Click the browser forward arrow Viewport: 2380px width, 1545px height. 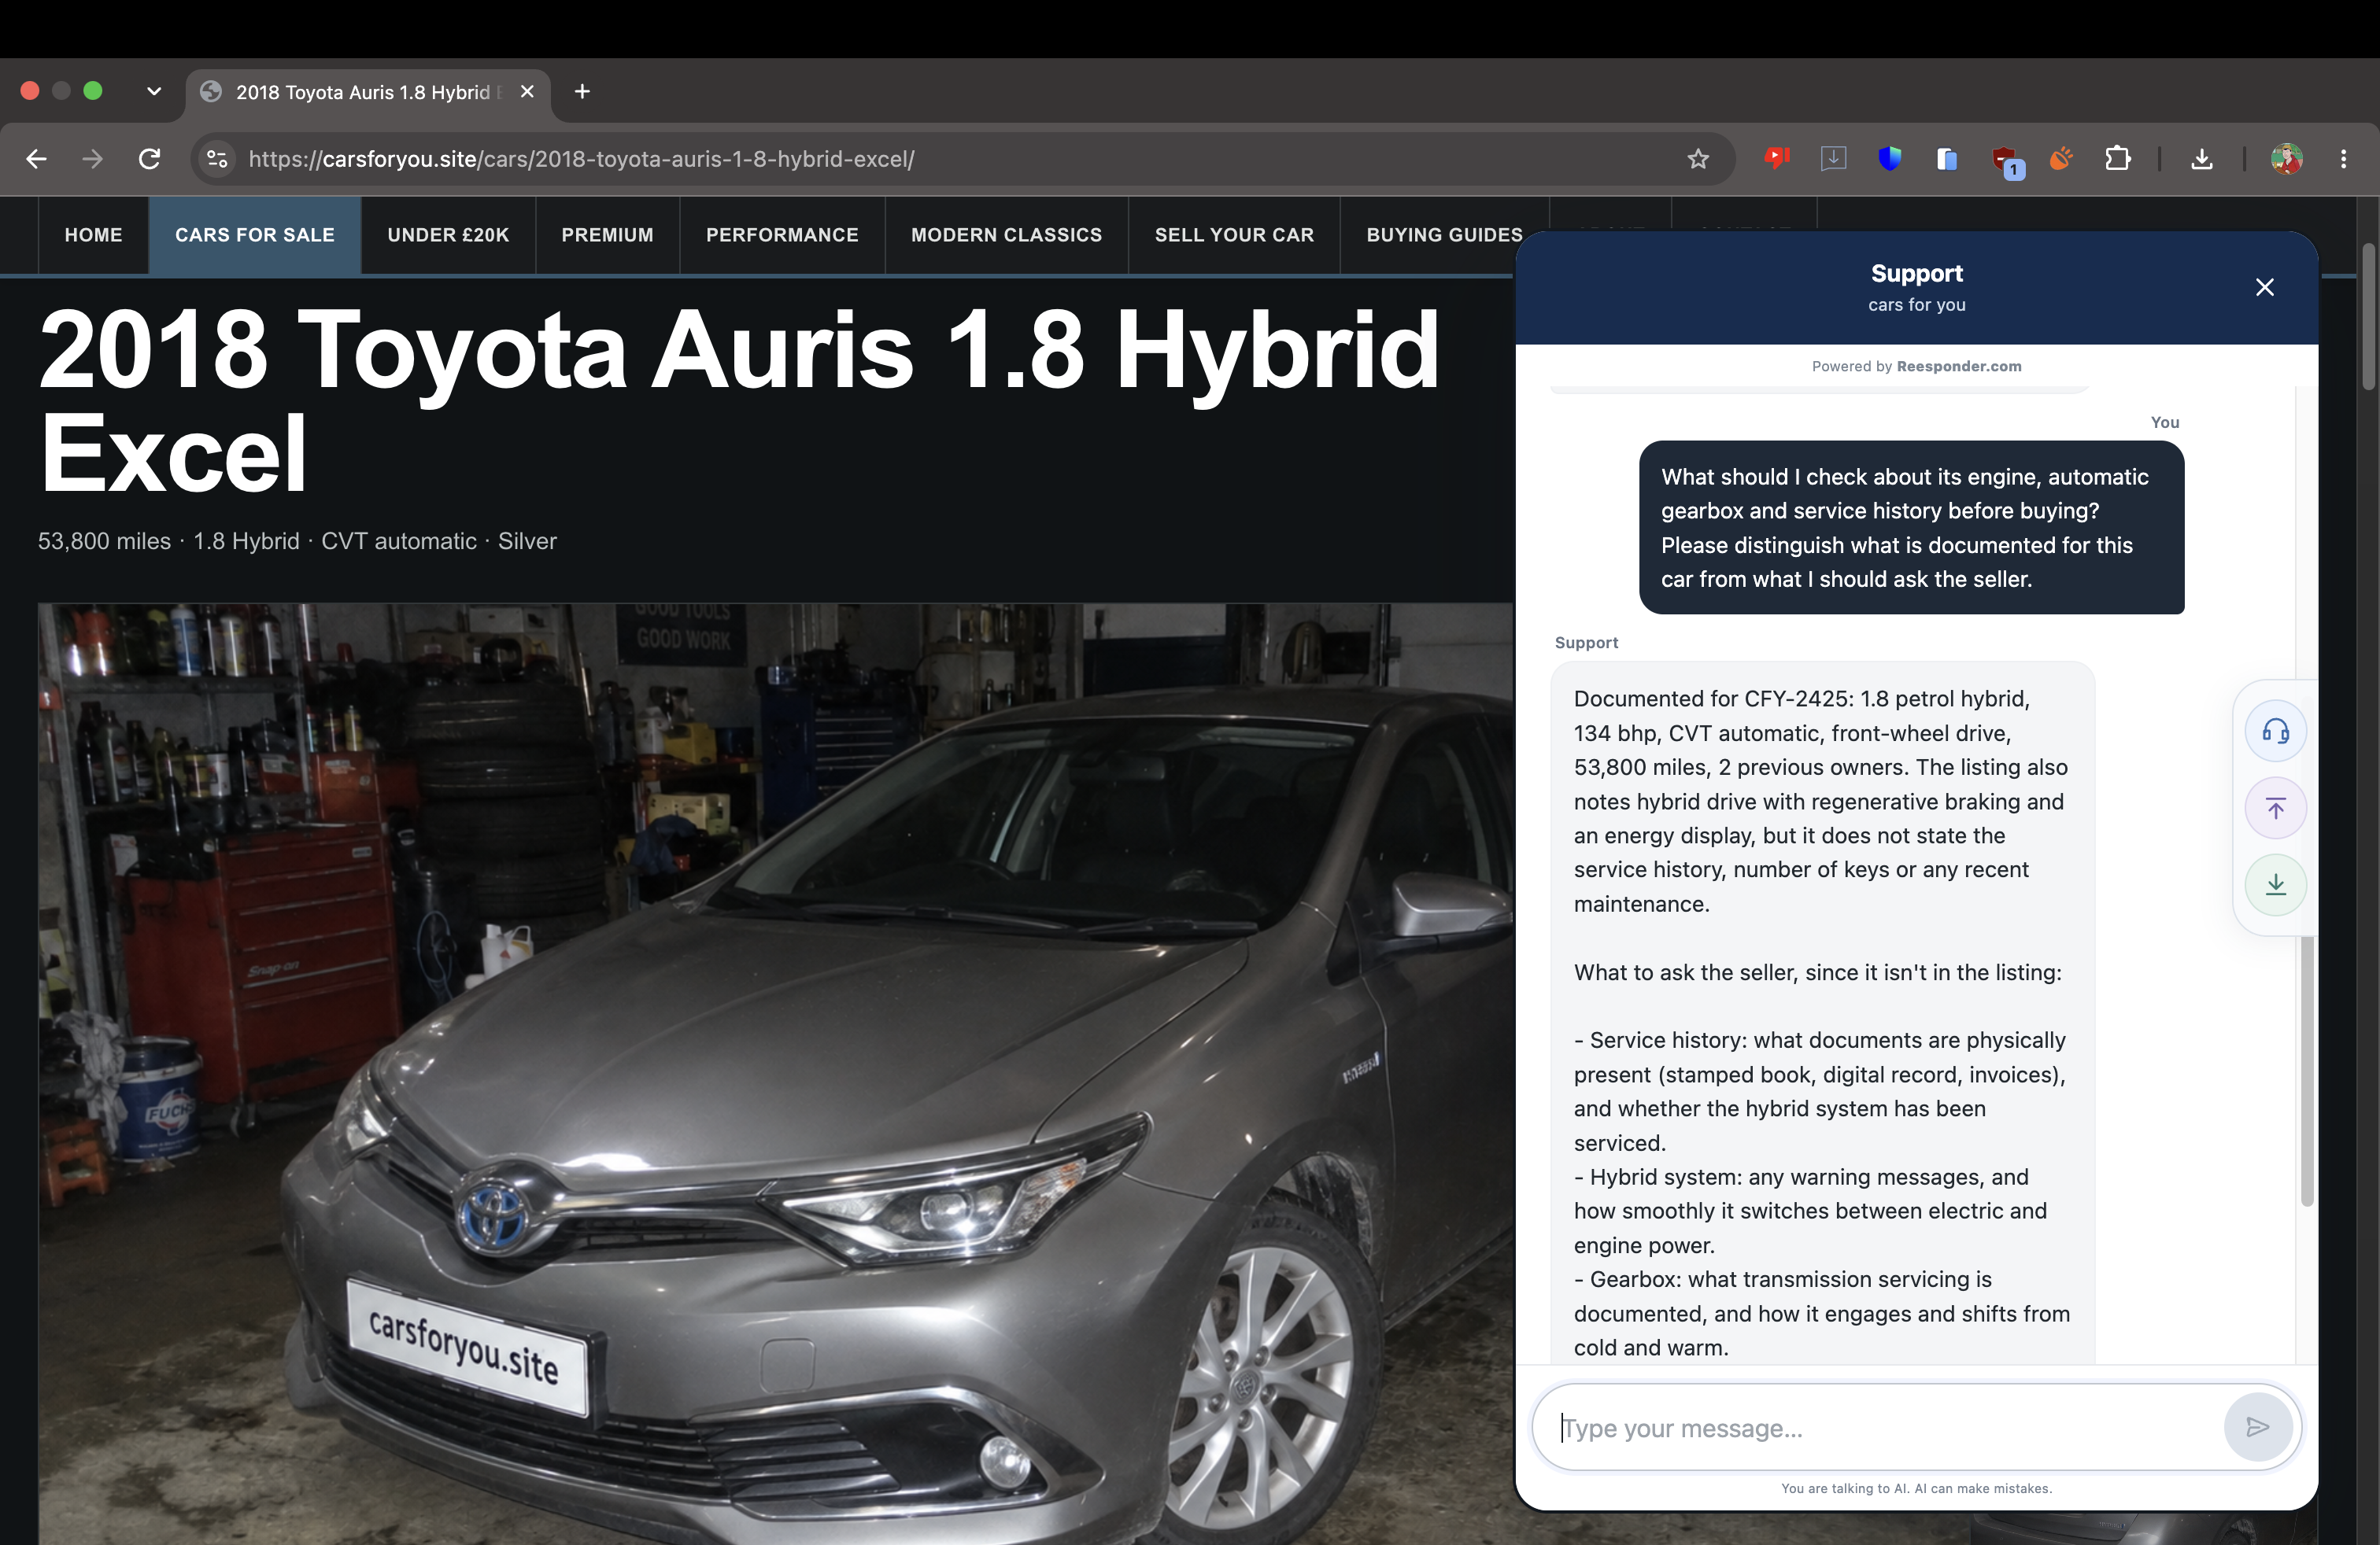coord(92,159)
